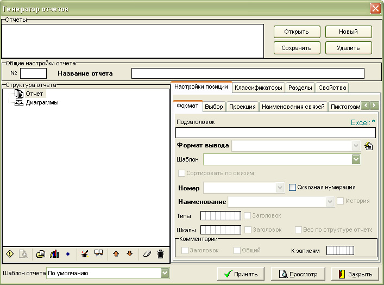
Task: Select the Отчет node in structure tree
Action: (x=35, y=94)
